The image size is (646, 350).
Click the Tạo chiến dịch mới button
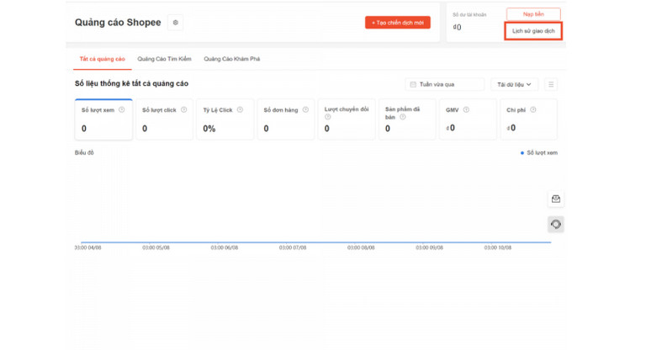[398, 23]
